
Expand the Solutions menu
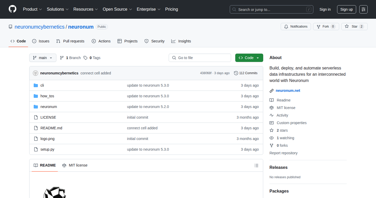click(x=58, y=9)
